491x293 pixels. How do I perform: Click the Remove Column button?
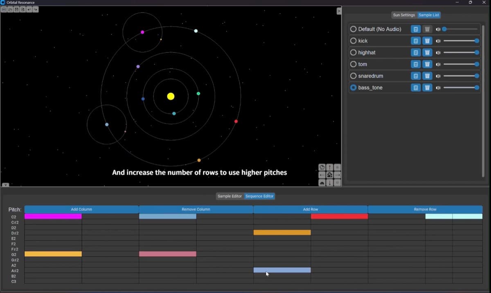click(196, 209)
